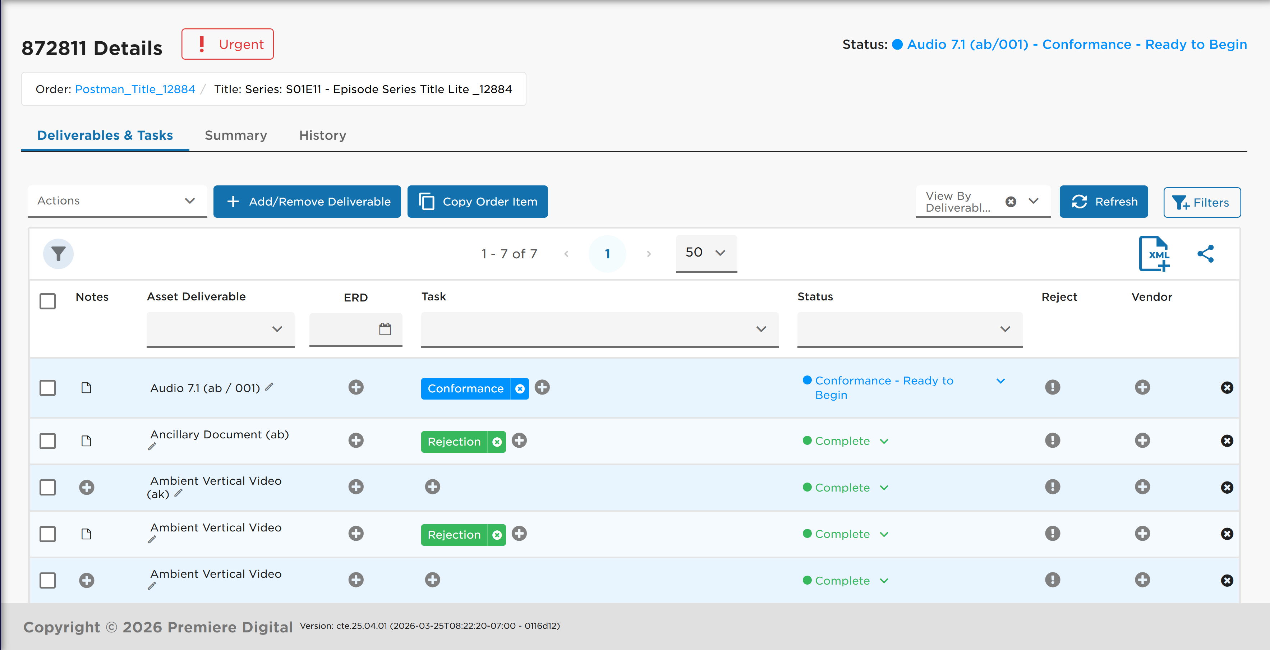
Task: Switch to Deliverables & Tasks tab
Action: 105,135
